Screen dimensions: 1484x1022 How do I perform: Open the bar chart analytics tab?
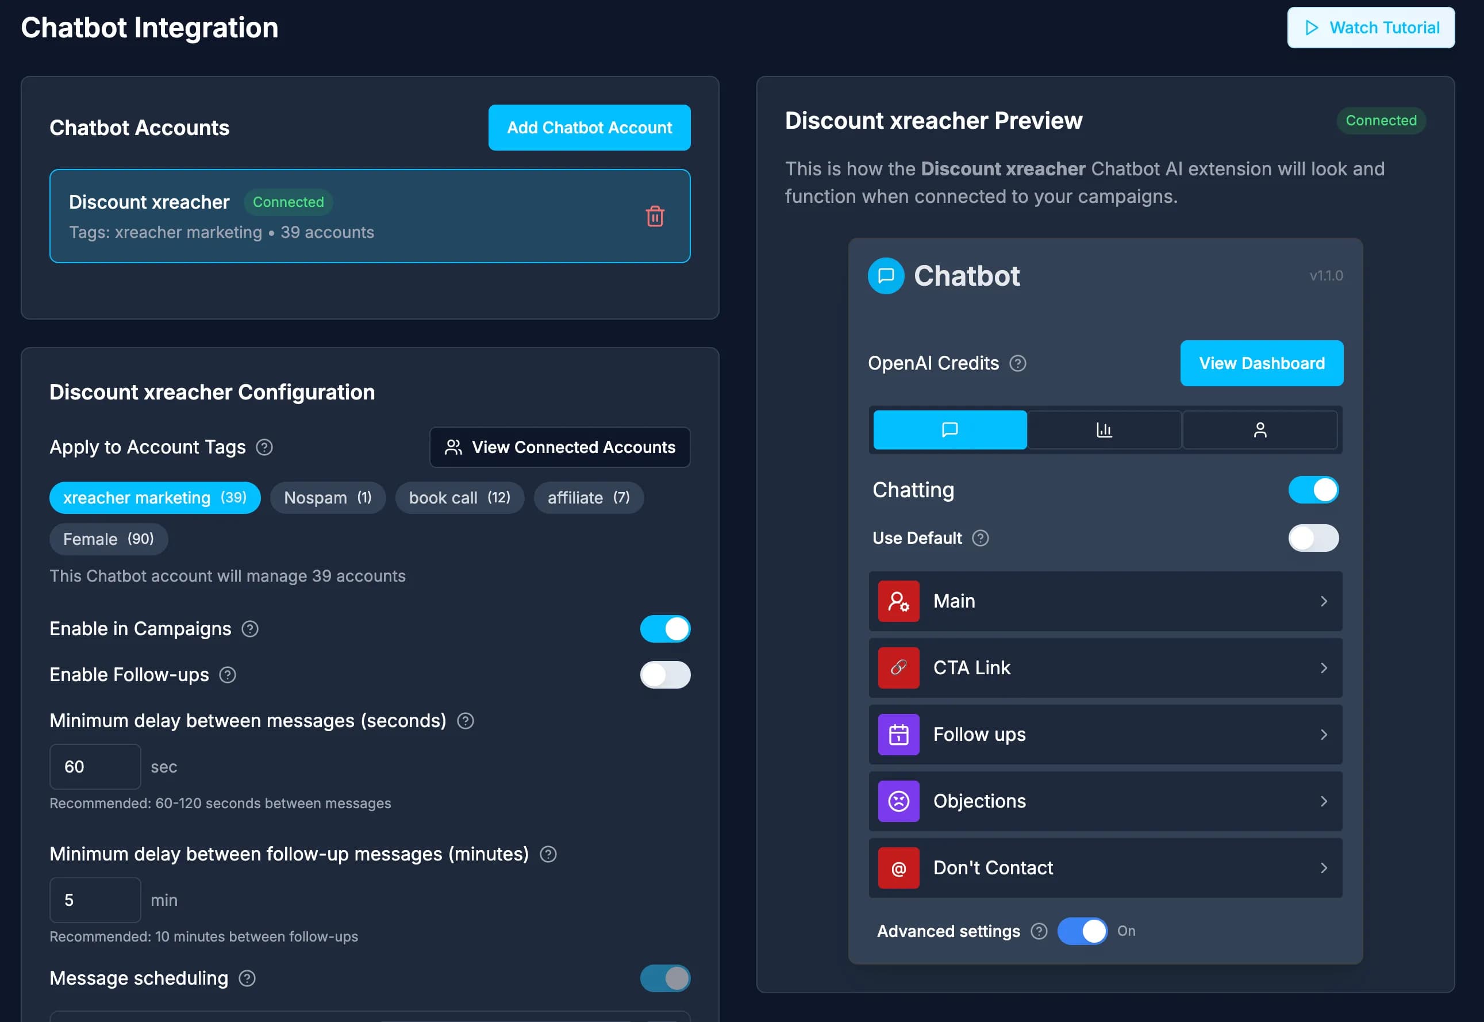tap(1104, 430)
